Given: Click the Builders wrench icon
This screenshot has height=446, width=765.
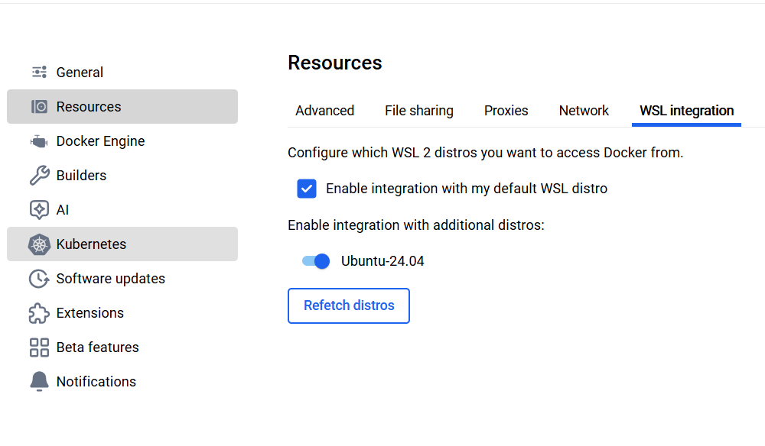Looking at the screenshot, I should [x=39, y=176].
